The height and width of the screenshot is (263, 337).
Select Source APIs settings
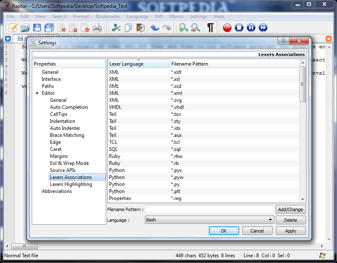coord(63,170)
